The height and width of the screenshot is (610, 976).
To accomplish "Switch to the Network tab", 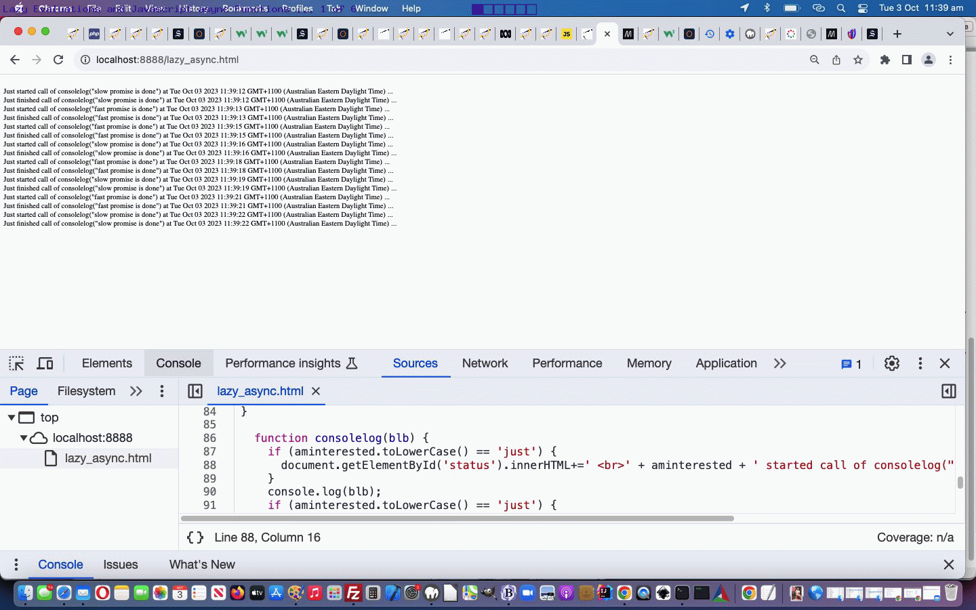I will [485, 363].
